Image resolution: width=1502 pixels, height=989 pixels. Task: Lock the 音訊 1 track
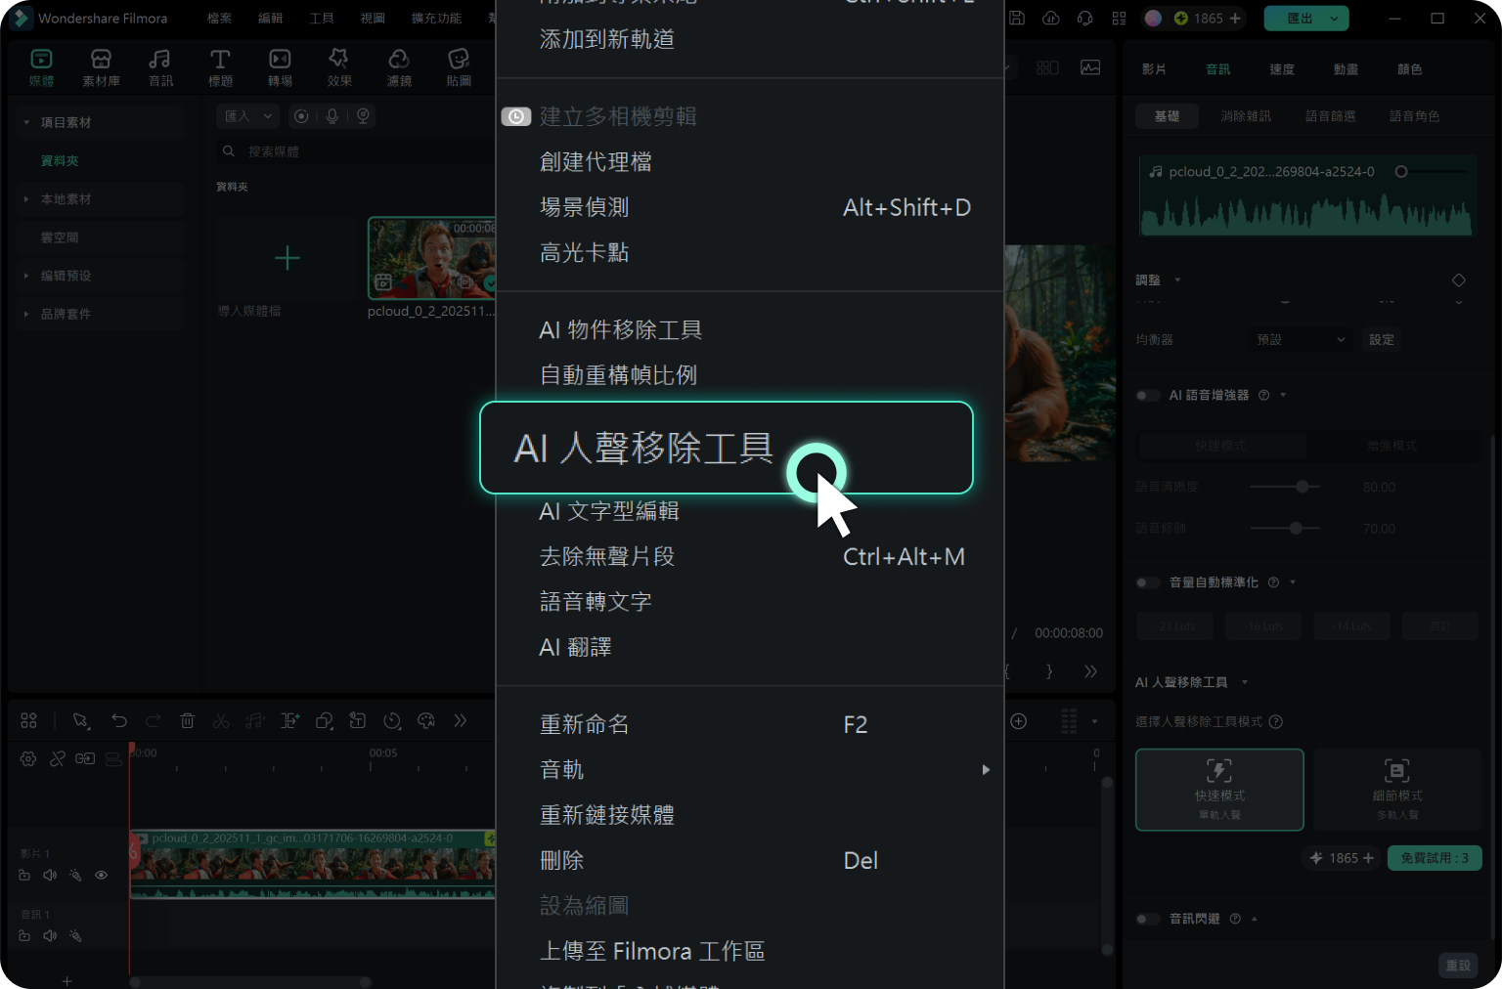tap(24, 935)
